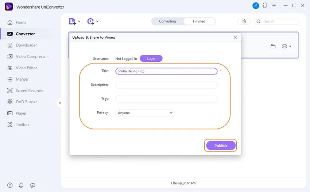Click the Description input field
Image resolution: width=310 pixels, height=192 pixels.
[166, 85]
